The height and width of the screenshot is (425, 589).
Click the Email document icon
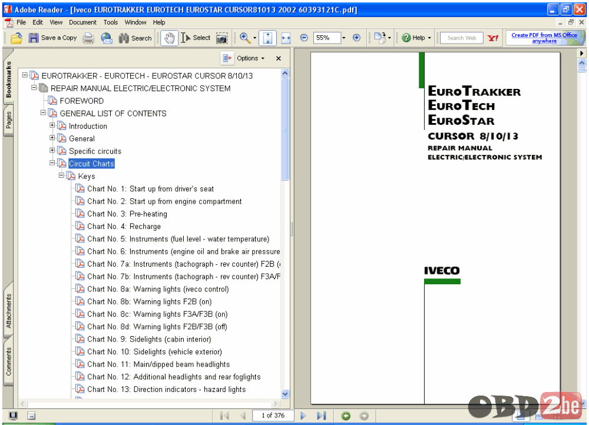pyautogui.click(x=107, y=38)
